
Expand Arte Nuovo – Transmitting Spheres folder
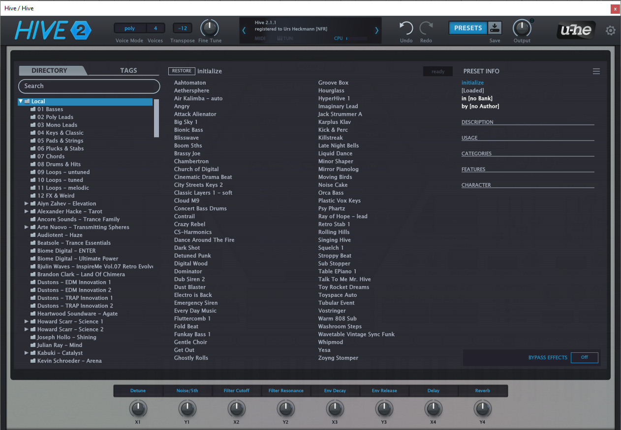click(x=27, y=227)
